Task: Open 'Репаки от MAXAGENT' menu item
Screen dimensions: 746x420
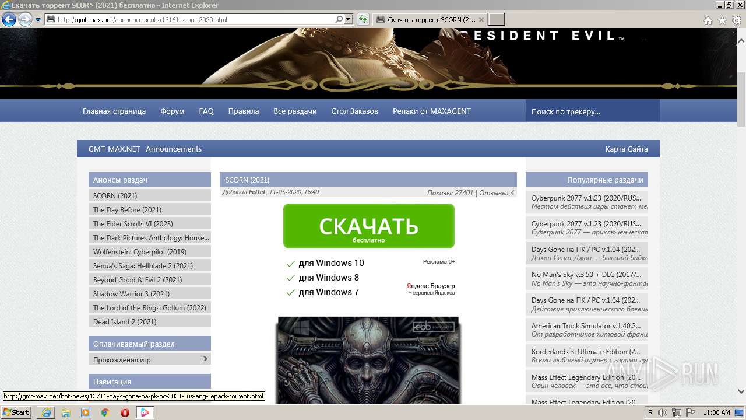Action: 432,111
